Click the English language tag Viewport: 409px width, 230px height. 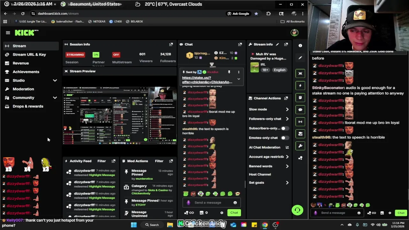coord(280,70)
